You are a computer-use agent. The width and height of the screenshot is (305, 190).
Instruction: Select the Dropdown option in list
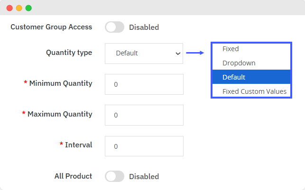pos(239,63)
